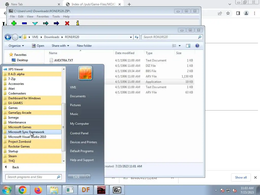Open the Tools menu in 7-Zip
This screenshot has width=260, height=195.
56,17
